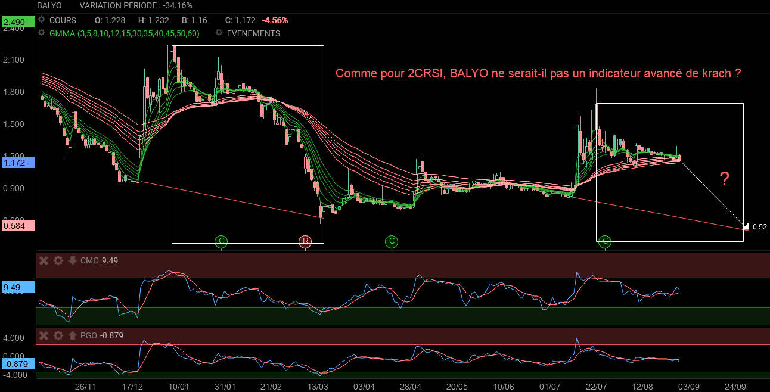
Task: Click the 4.000 PGO axis label
Action: [14, 338]
